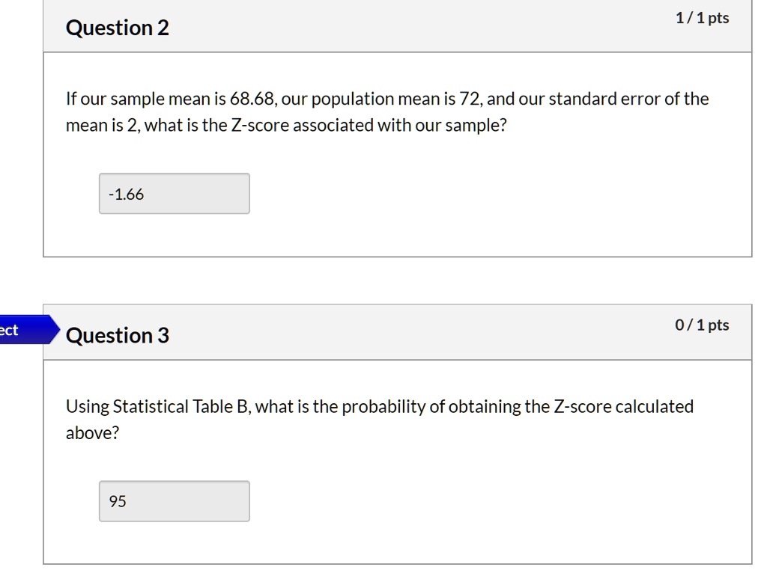Click the 1/1 pts score label
767x576 pixels.
(x=703, y=17)
